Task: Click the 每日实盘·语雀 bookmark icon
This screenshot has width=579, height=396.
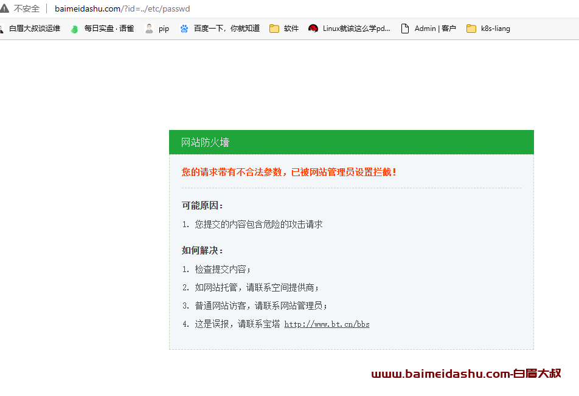Action: pos(75,29)
